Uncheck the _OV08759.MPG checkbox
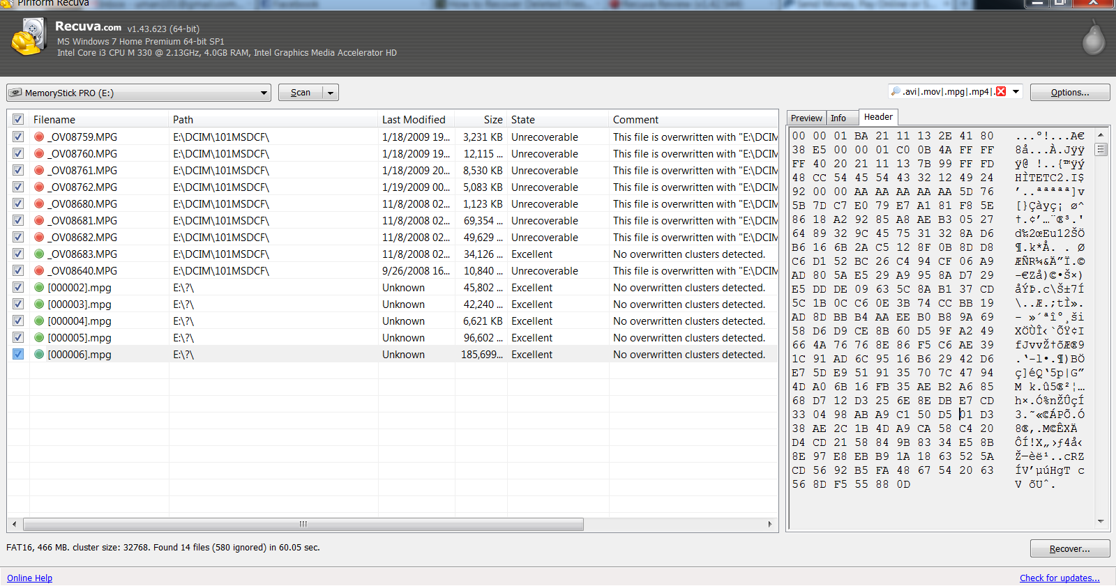1116x586 pixels. 18,137
